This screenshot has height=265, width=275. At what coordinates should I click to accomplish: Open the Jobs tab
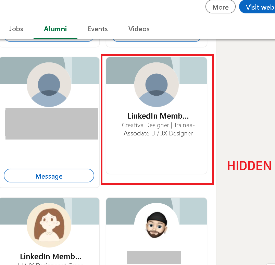[x=16, y=29]
